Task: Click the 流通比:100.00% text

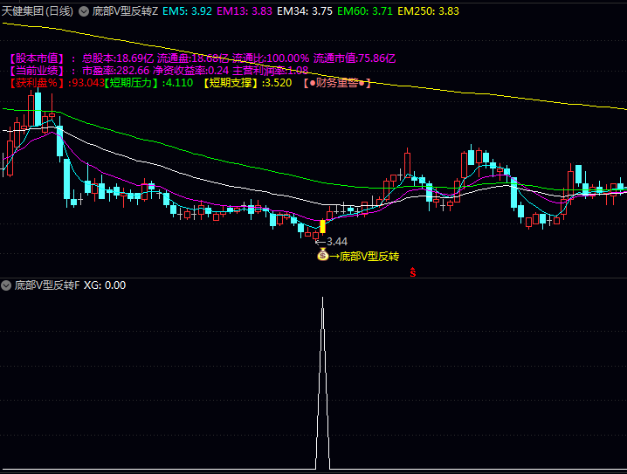Action: click(271, 58)
